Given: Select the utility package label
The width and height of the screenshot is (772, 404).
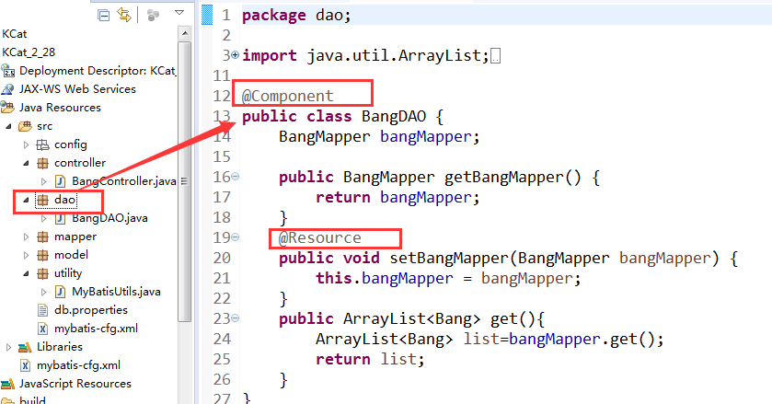Looking at the screenshot, I should [68, 273].
